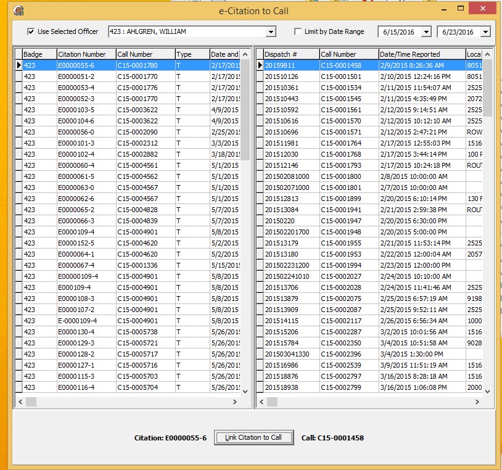Expand the start date 6/15/2016 picker

pyautogui.click(x=426, y=32)
